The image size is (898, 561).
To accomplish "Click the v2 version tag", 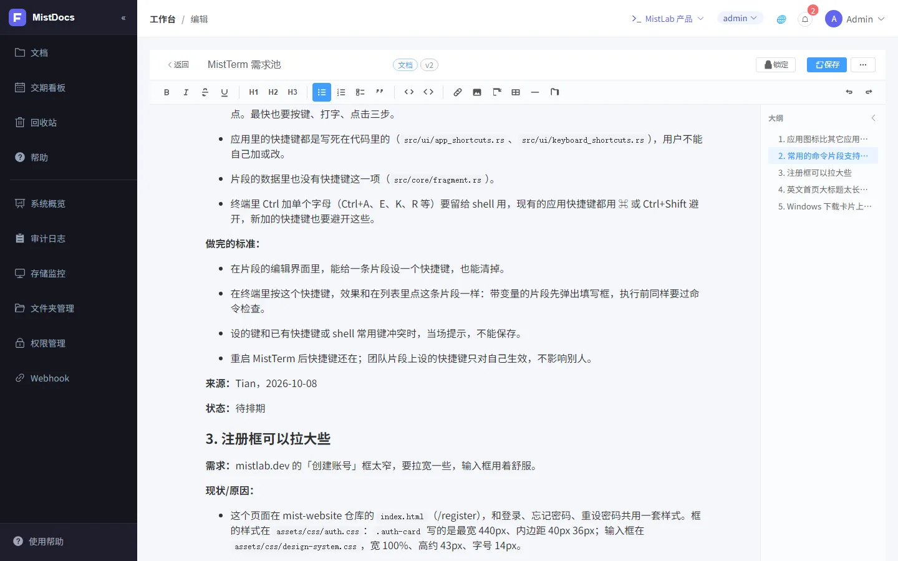I will [429, 65].
